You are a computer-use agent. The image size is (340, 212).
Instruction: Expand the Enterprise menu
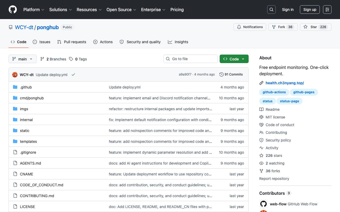coord(153,10)
